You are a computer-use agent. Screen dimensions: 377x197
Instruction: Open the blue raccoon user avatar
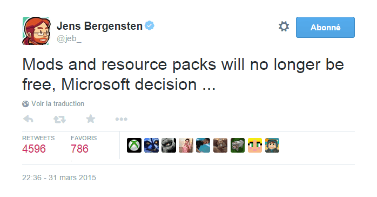pyautogui.click(x=151, y=145)
